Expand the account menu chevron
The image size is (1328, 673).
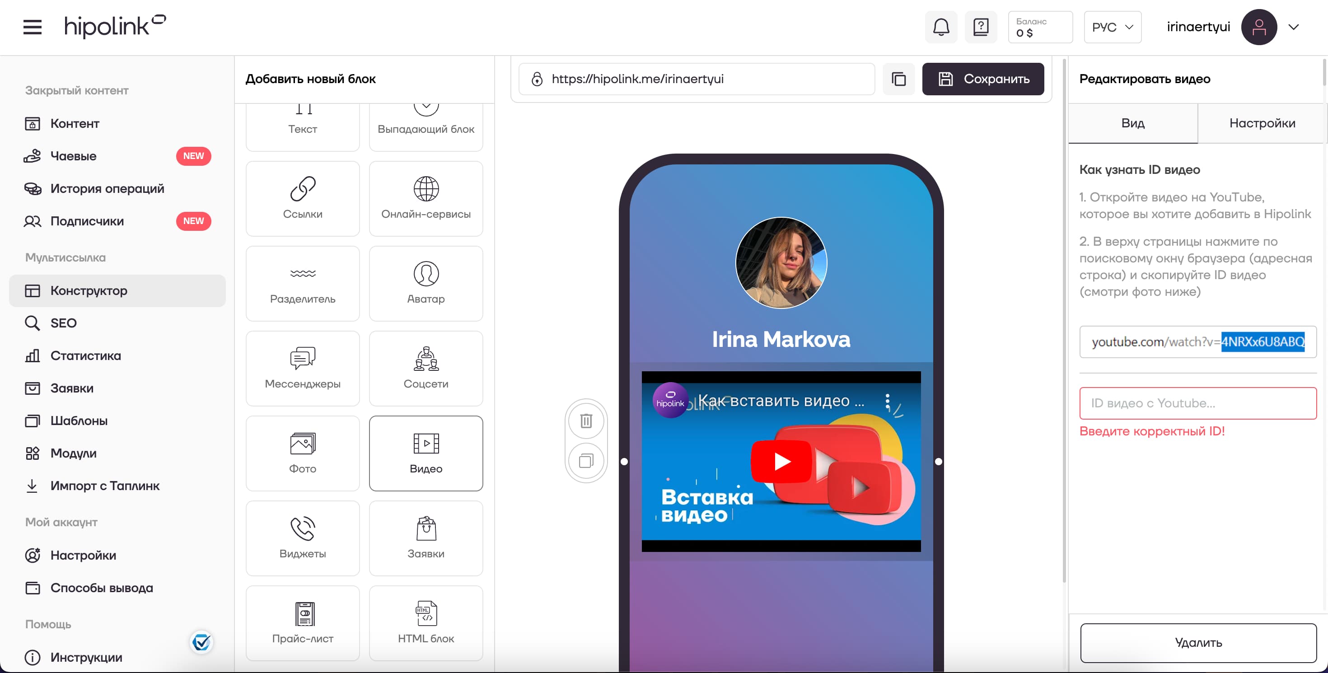pyautogui.click(x=1294, y=27)
